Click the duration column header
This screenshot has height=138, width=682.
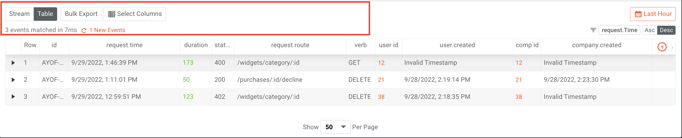click(196, 45)
